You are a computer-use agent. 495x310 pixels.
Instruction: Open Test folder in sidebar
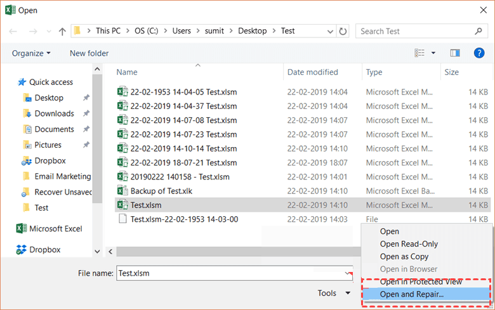pyautogui.click(x=41, y=208)
